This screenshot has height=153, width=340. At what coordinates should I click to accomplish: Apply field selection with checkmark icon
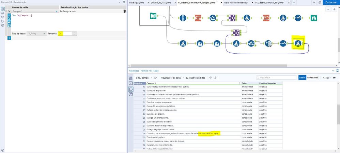point(155,78)
